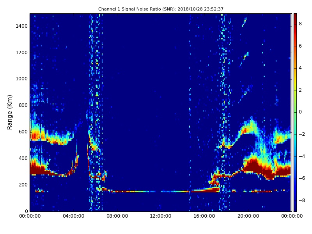Click the colorbar label −2
The height and width of the screenshot is (234, 312).
(x=302, y=134)
